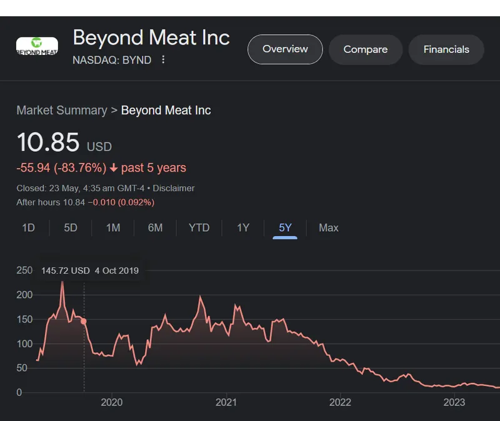This screenshot has height=421, width=500.
Task: Click the active 5Y range tab
Action: (285, 228)
